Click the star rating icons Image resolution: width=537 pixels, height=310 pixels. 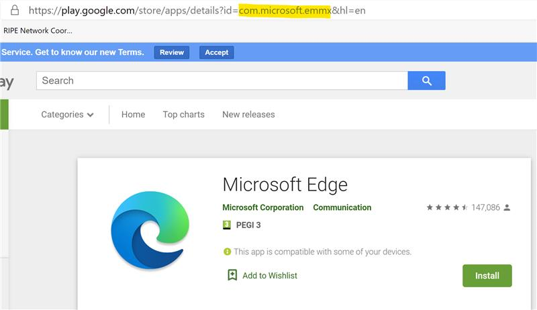(447, 207)
